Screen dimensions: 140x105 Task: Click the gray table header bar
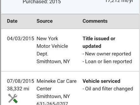[x=70, y=21]
